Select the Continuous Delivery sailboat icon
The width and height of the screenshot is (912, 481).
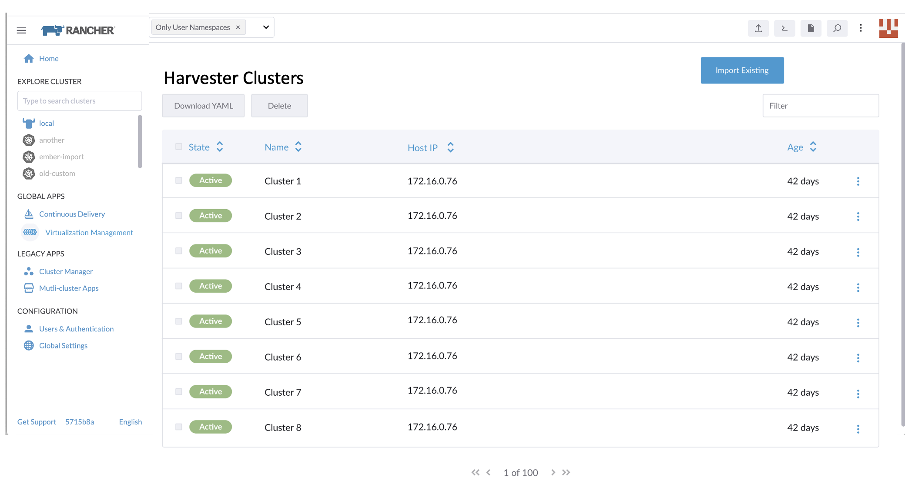[29, 214]
